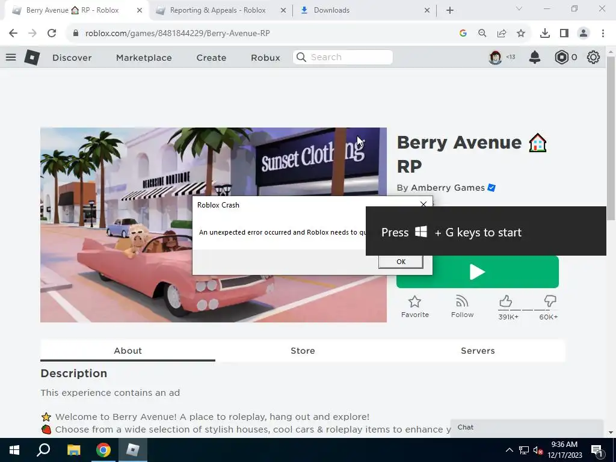
Task: Open the Roblox hamburger navigation menu
Action: [x=11, y=57]
